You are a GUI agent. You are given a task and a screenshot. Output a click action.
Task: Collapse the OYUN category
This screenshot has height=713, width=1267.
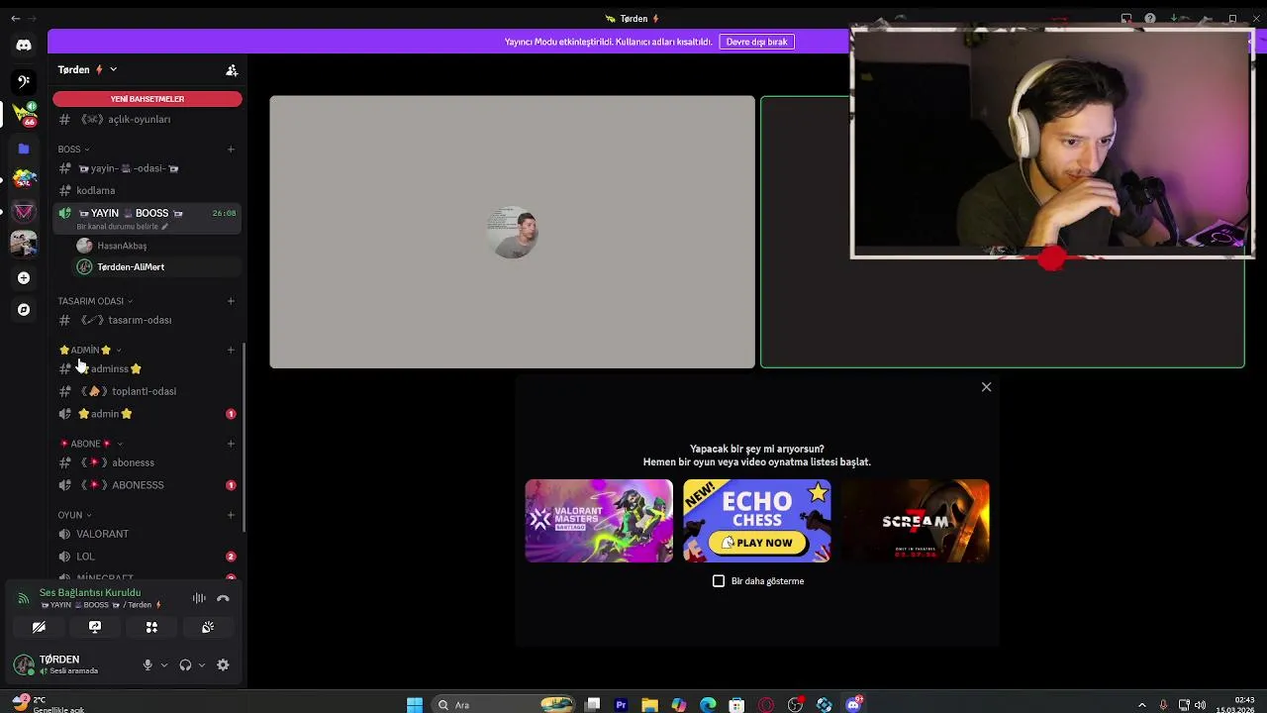click(x=74, y=515)
